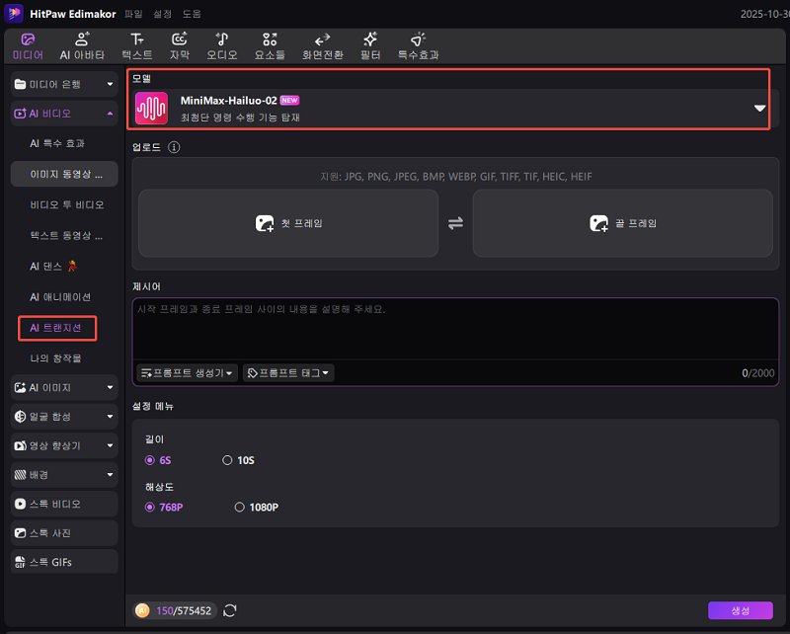
Task: Open the 프롬프트 태그 dropdown
Action: (x=287, y=372)
